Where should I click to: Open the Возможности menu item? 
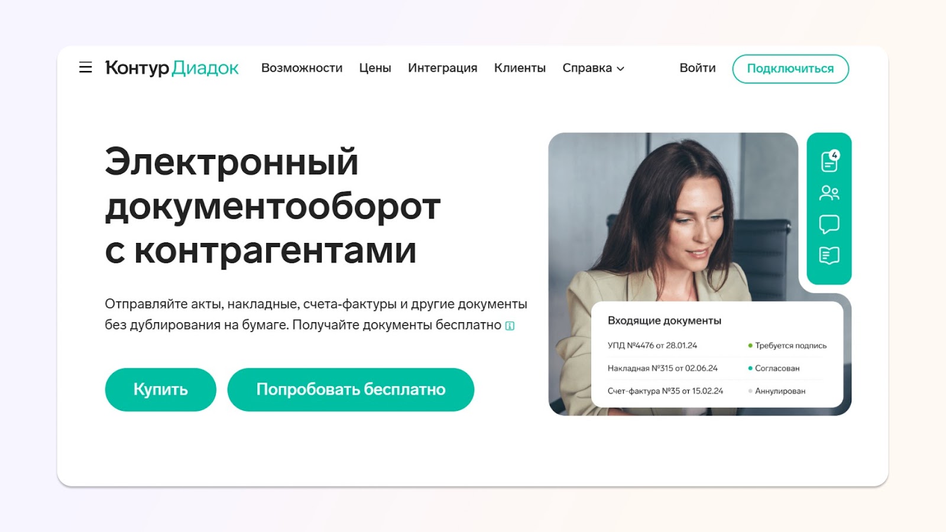302,68
